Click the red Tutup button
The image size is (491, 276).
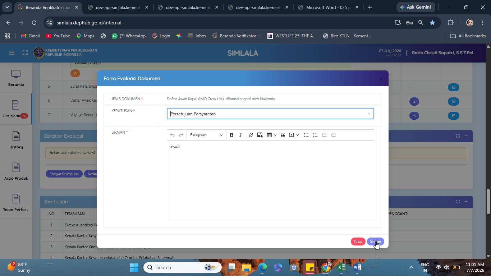tap(358, 241)
